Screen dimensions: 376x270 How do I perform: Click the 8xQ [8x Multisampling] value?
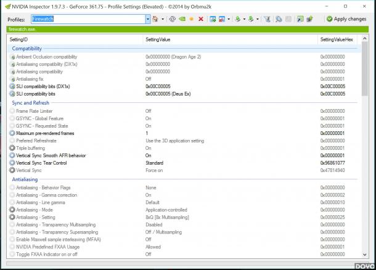[x=167, y=217]
